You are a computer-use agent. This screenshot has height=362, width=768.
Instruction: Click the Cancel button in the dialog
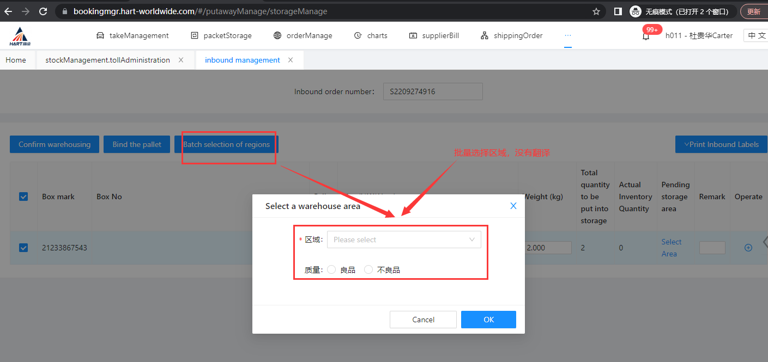click(x=423, y=320)
